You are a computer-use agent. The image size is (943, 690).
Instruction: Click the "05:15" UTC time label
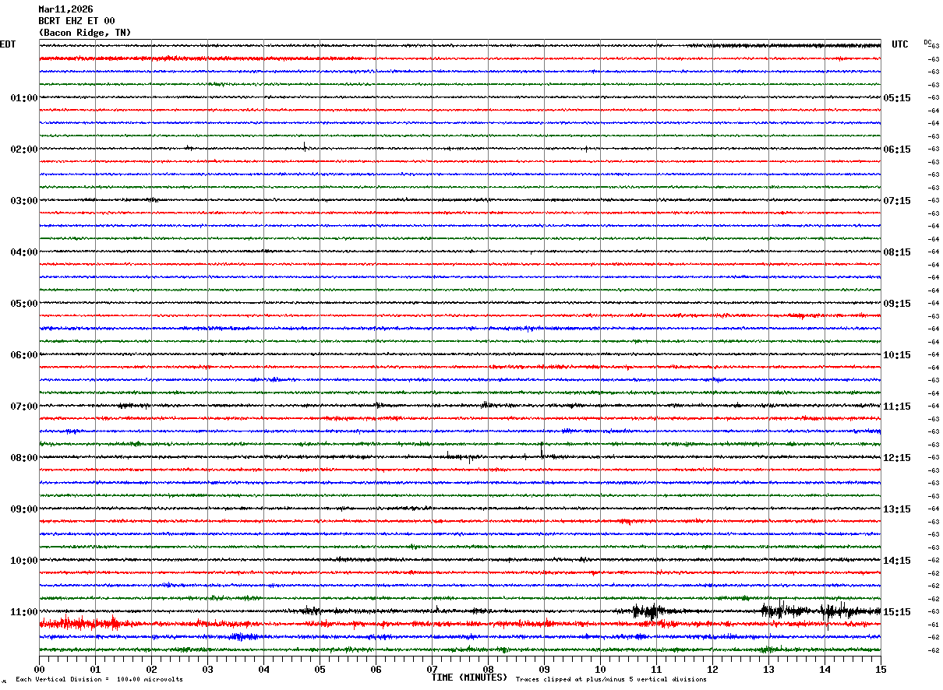click(x=897, y=98)
